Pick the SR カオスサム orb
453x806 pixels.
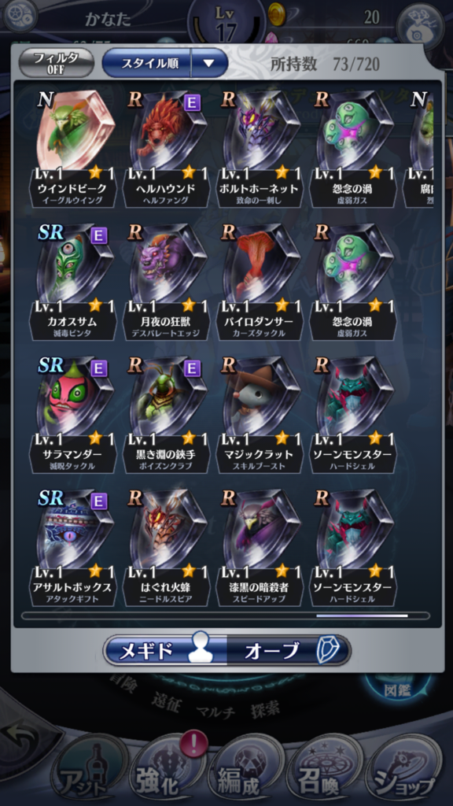pos(72,281)
